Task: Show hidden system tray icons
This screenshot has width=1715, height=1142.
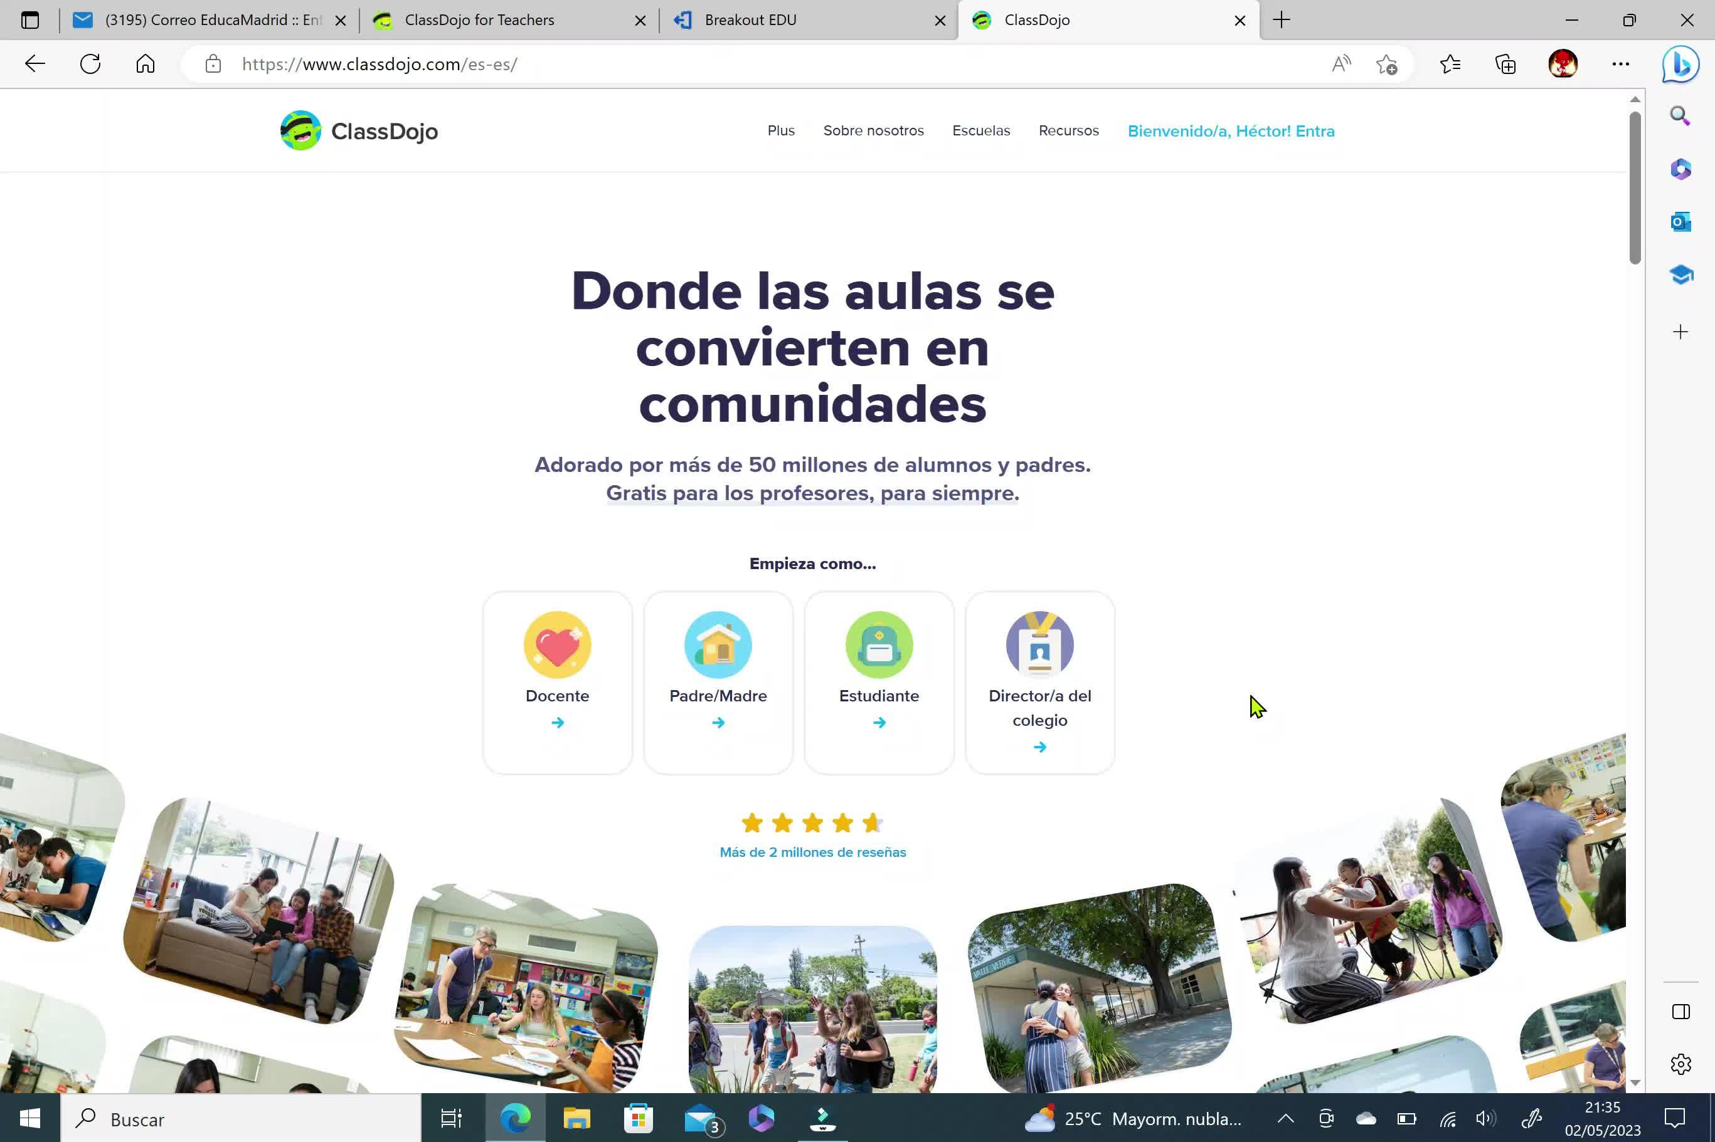Action: point(1285,1119)
